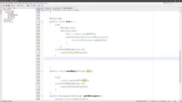Image resolution: width=182 pixels, height=102 pixels.
Task: Select Server.java in the project tree
Action: [x=12, y=16]
